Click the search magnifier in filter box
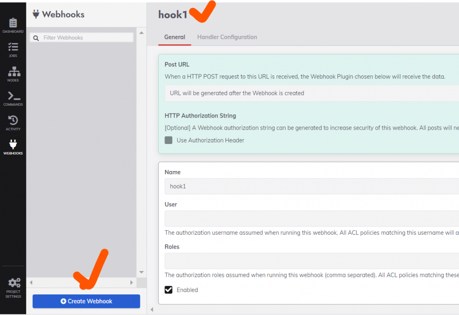Screen dimensions: 459x315 36,38
